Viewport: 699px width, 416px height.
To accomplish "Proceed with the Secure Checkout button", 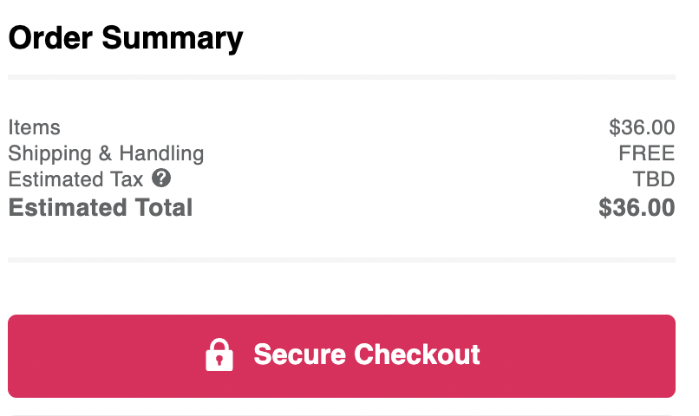I will [342, 356].
